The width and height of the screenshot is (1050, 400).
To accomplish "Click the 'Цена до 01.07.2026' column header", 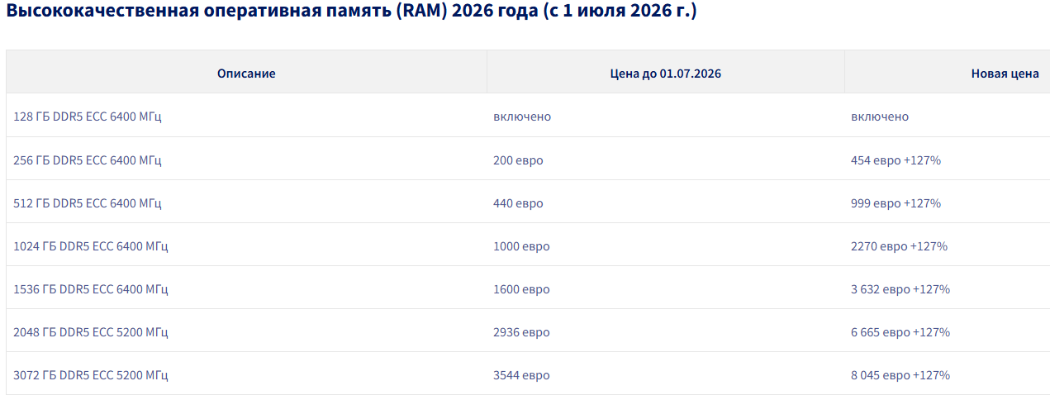I will 666,74.
